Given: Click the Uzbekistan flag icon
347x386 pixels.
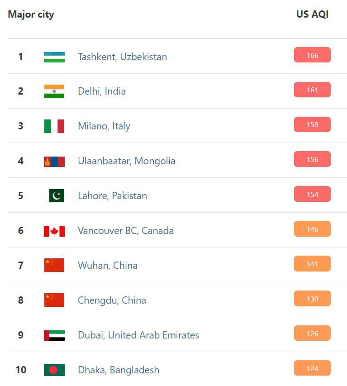Looking at the screenshot, I should [54, 57].
